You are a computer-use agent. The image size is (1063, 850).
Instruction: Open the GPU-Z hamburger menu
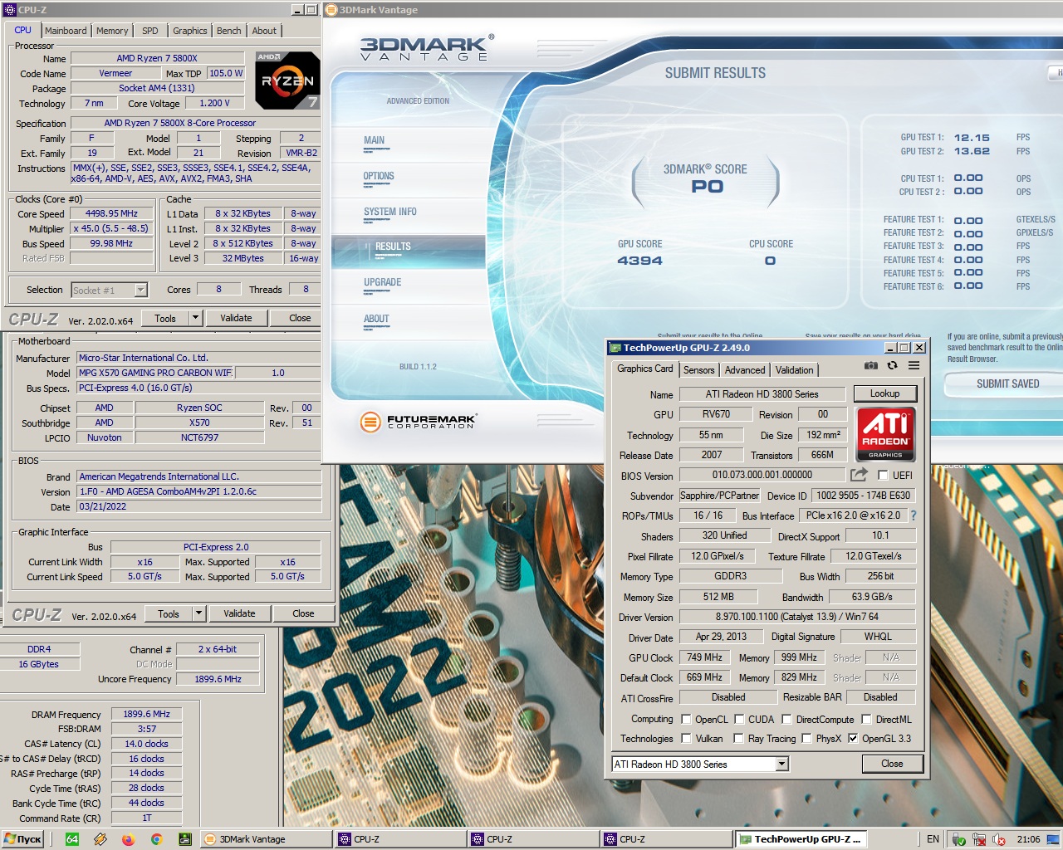click(x=914, y=365)
